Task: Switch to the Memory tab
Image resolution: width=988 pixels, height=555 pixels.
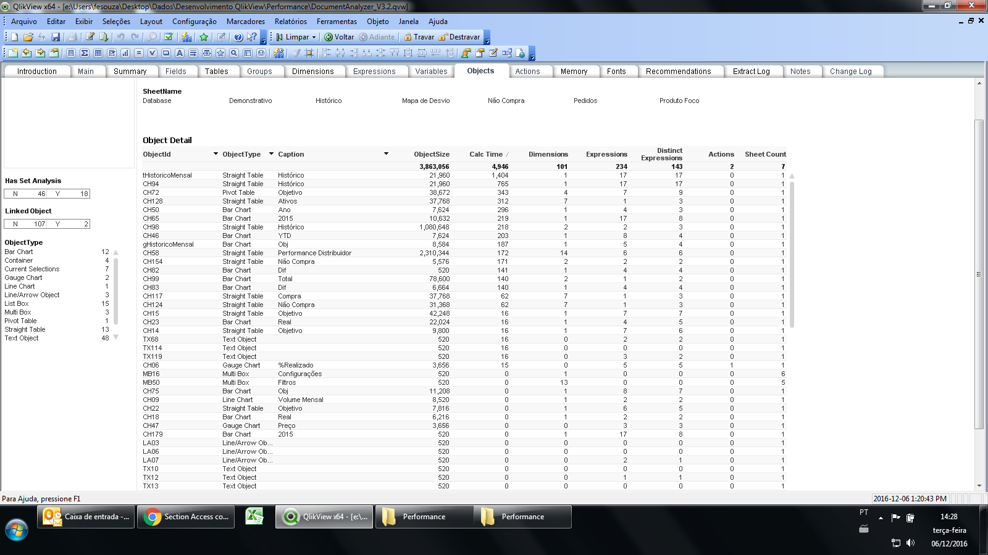Action: pyautogui.click(x=574, y=72)
